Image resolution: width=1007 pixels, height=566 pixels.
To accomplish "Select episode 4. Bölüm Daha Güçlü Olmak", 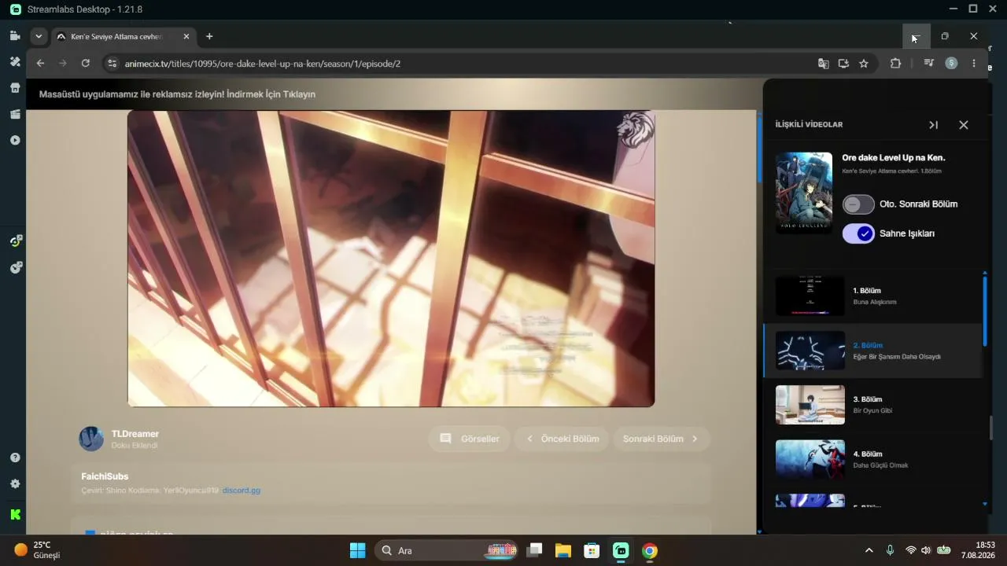I will click(873, 459).
